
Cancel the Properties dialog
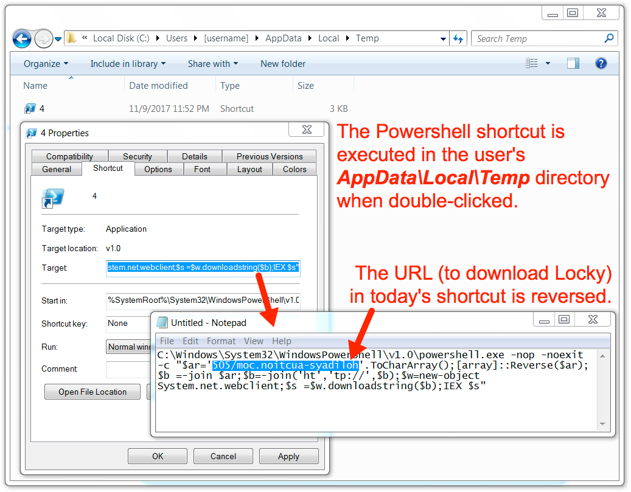tap(223, 456)
